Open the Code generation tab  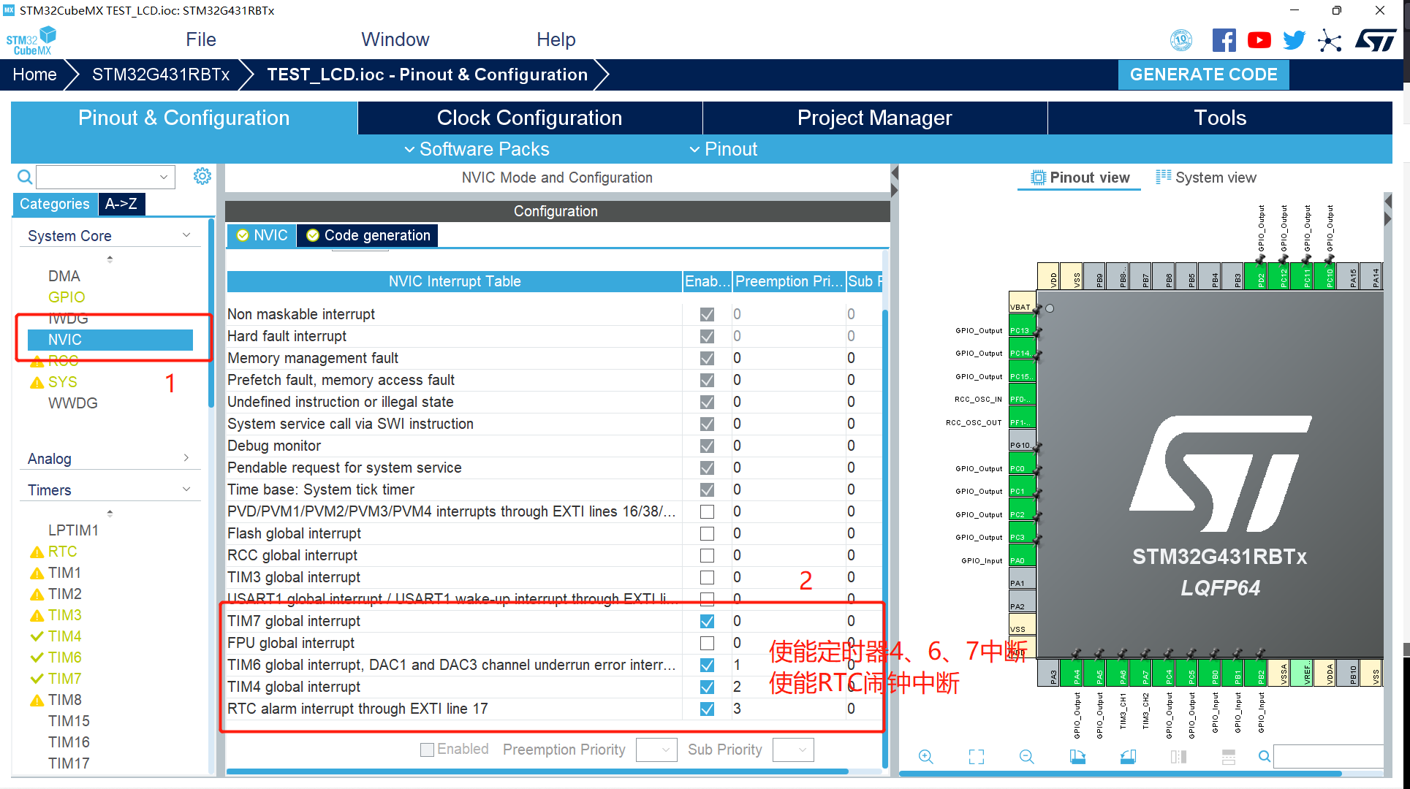click(368, 235)
